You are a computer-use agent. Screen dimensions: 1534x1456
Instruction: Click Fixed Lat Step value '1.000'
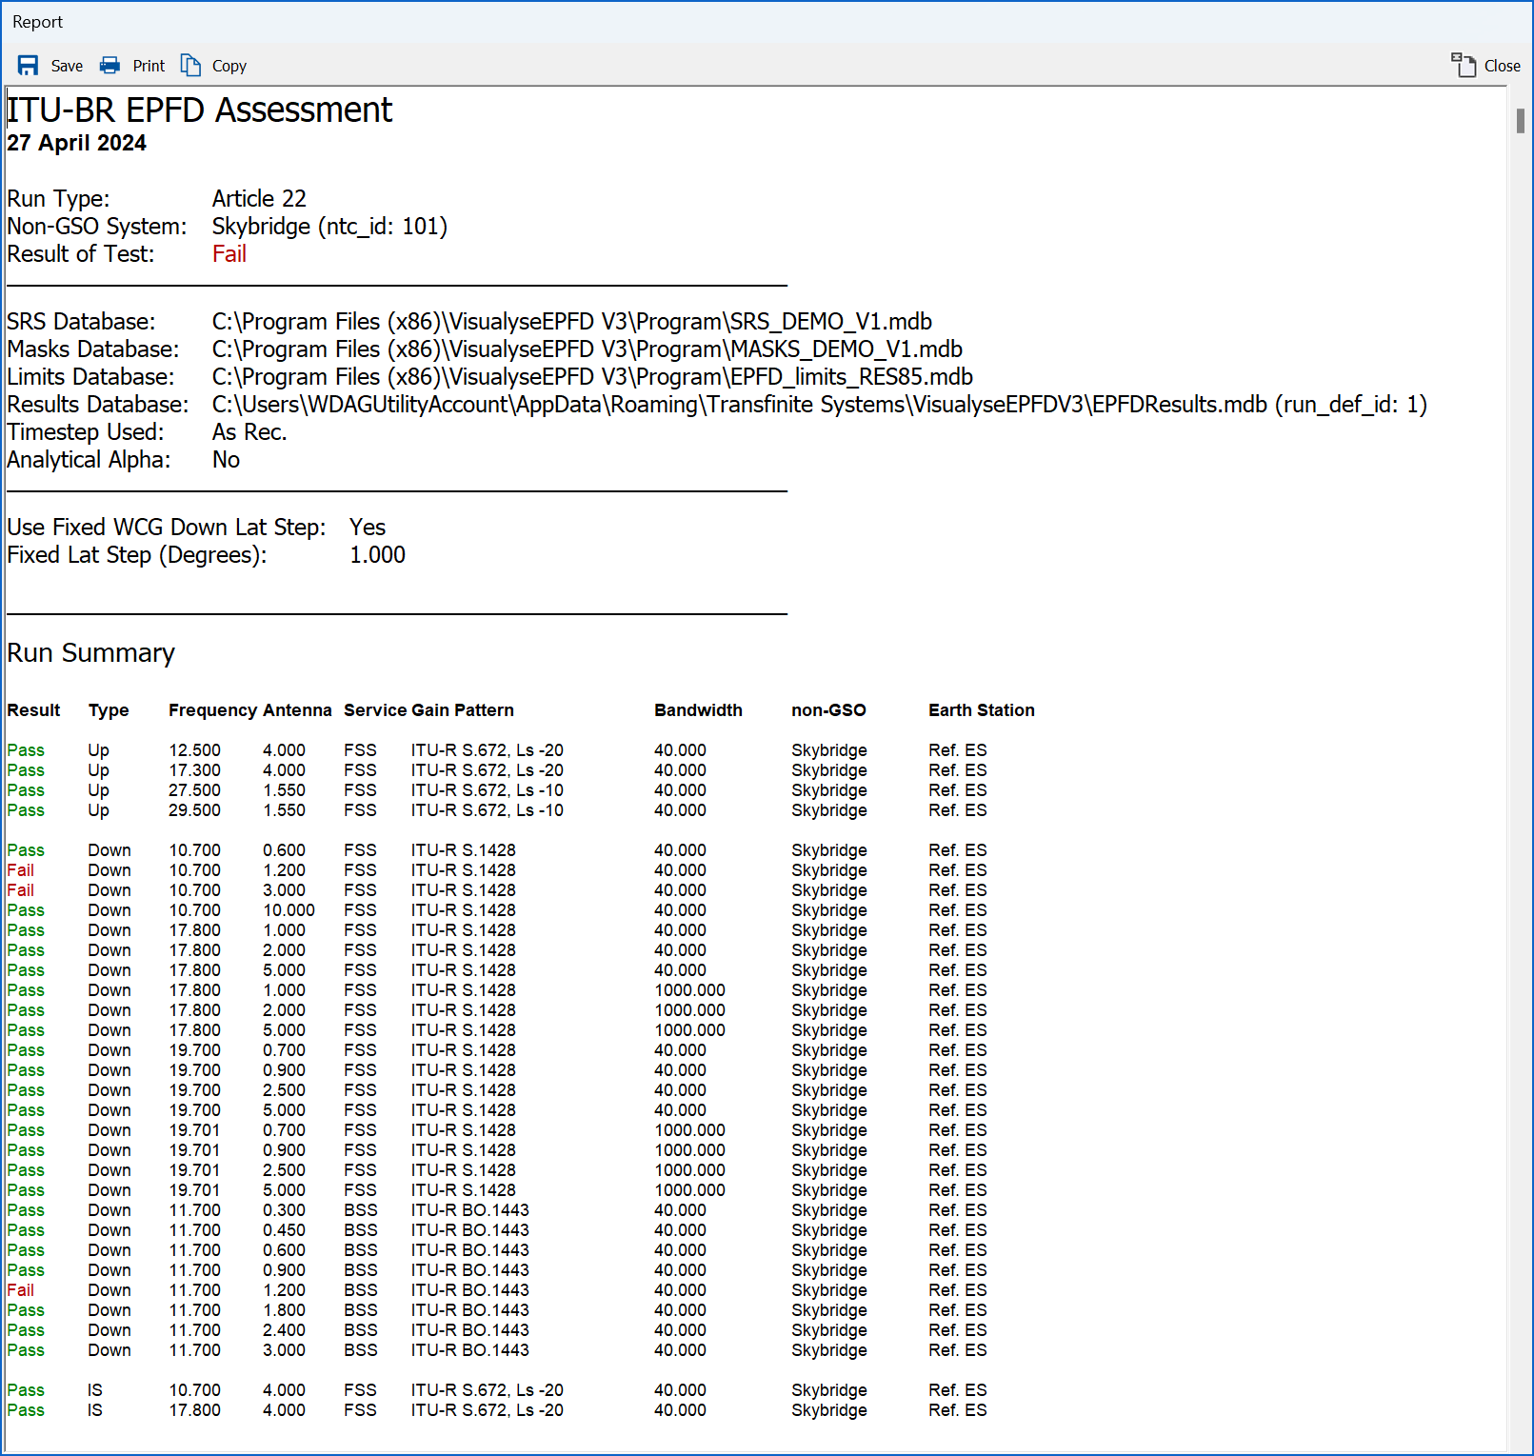(378, 555)
